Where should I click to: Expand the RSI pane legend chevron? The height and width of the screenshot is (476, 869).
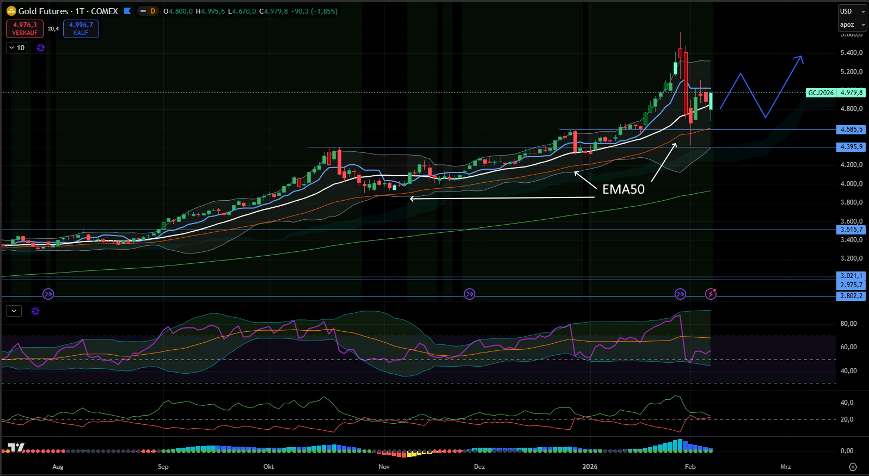(14, 311)
